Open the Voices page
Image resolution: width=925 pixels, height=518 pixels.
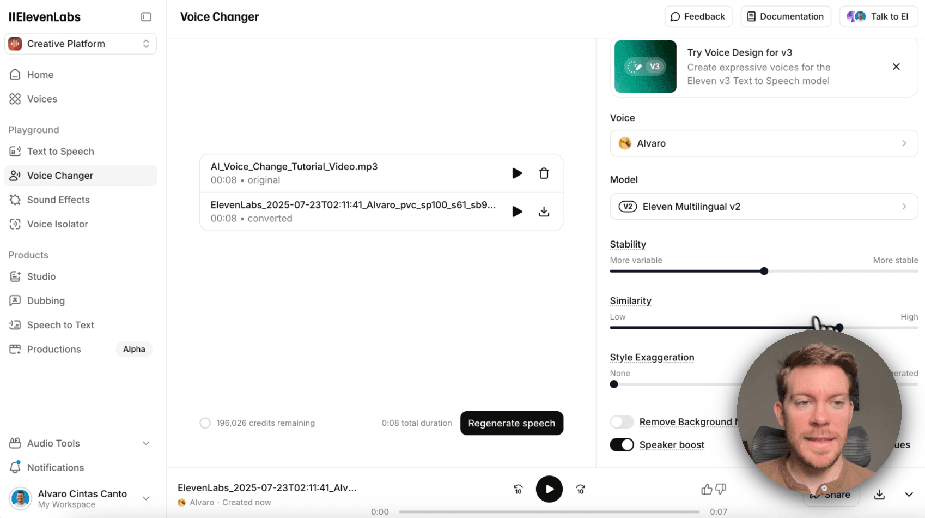click(x=81, y=99)
